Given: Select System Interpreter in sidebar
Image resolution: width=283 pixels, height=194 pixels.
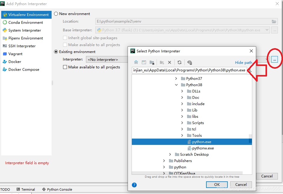Looking at the screenshot, I should click(x=26, y=30).
